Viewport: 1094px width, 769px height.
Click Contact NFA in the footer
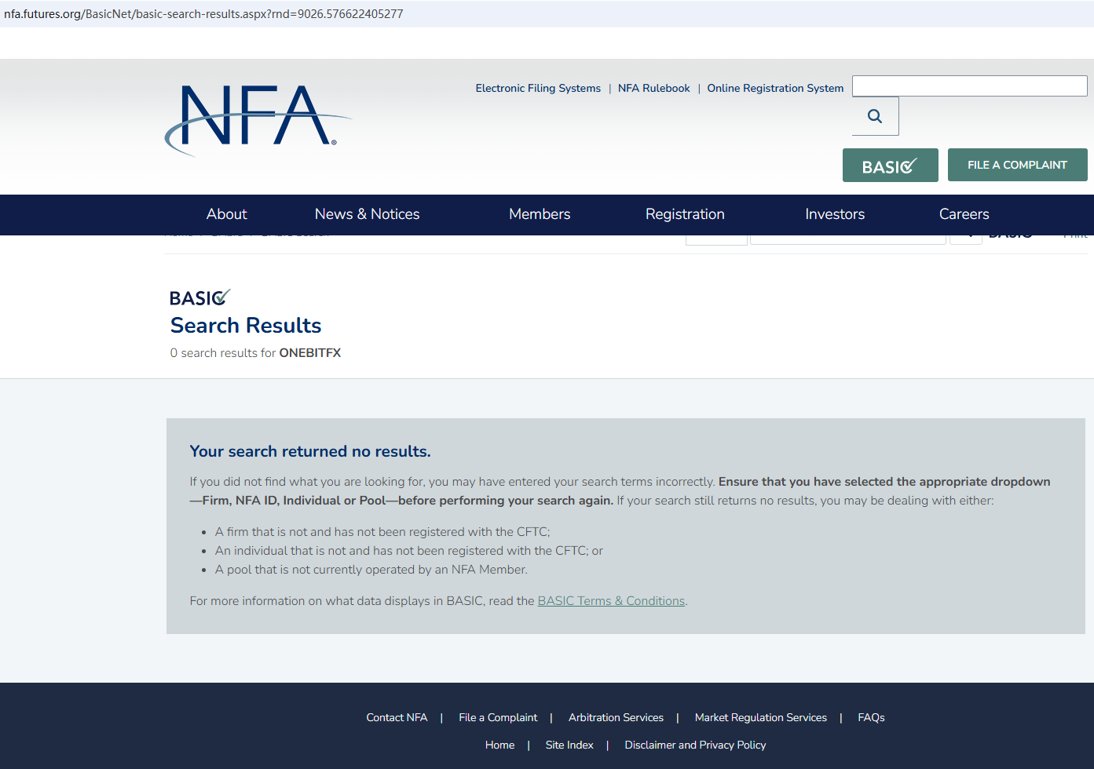[397, 717]
